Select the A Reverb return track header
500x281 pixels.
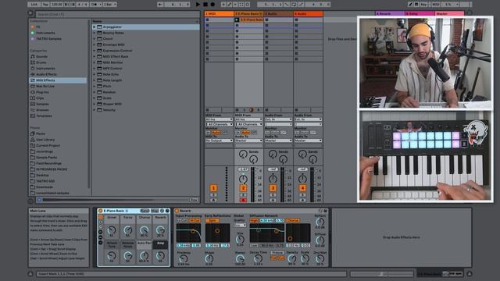[390, 14]
